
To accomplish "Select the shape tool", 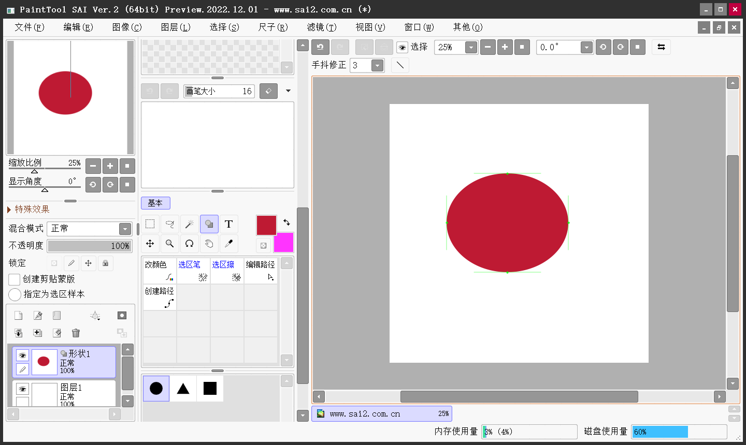I will point(209,224).
